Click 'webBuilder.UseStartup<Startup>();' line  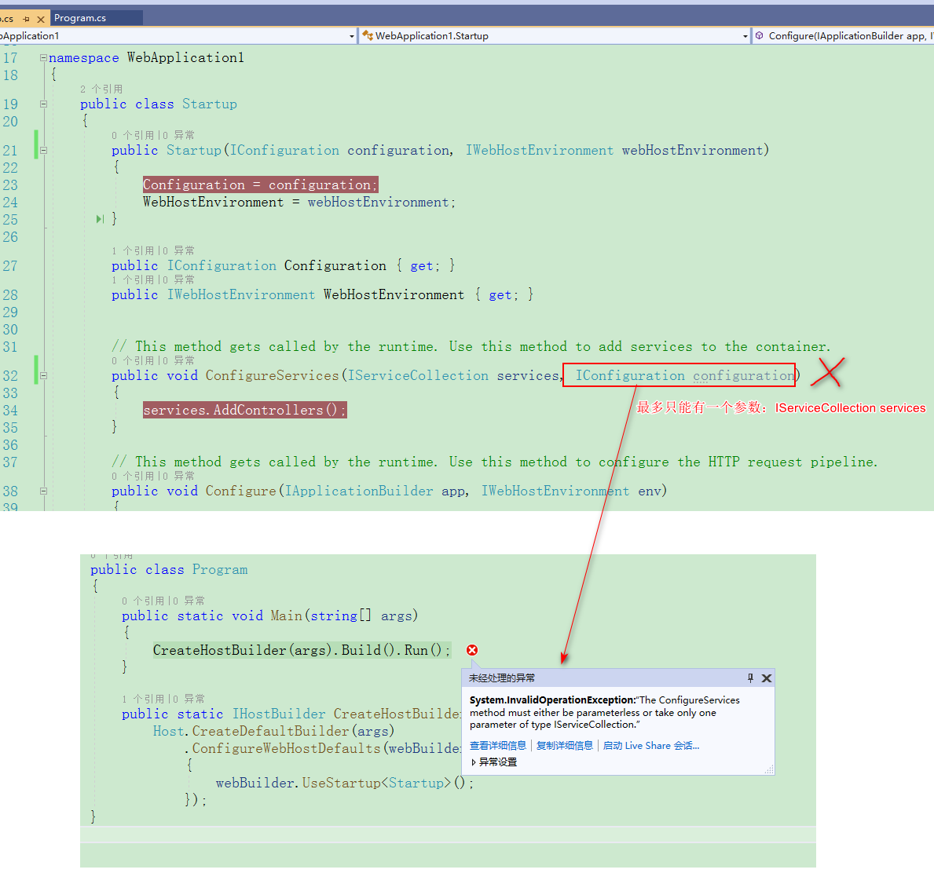pyautogui.click(x=344, y=783)
